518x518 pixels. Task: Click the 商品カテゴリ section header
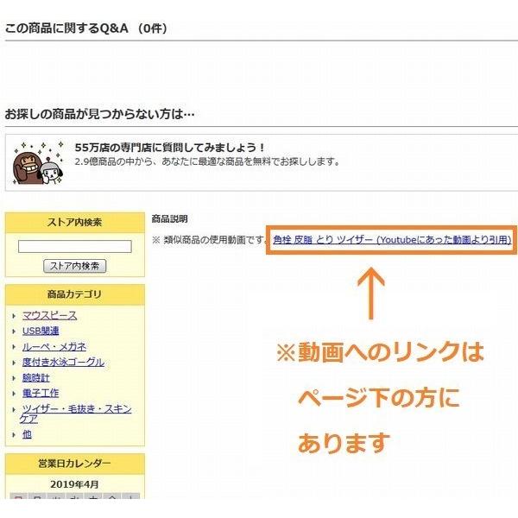point(74,294)
